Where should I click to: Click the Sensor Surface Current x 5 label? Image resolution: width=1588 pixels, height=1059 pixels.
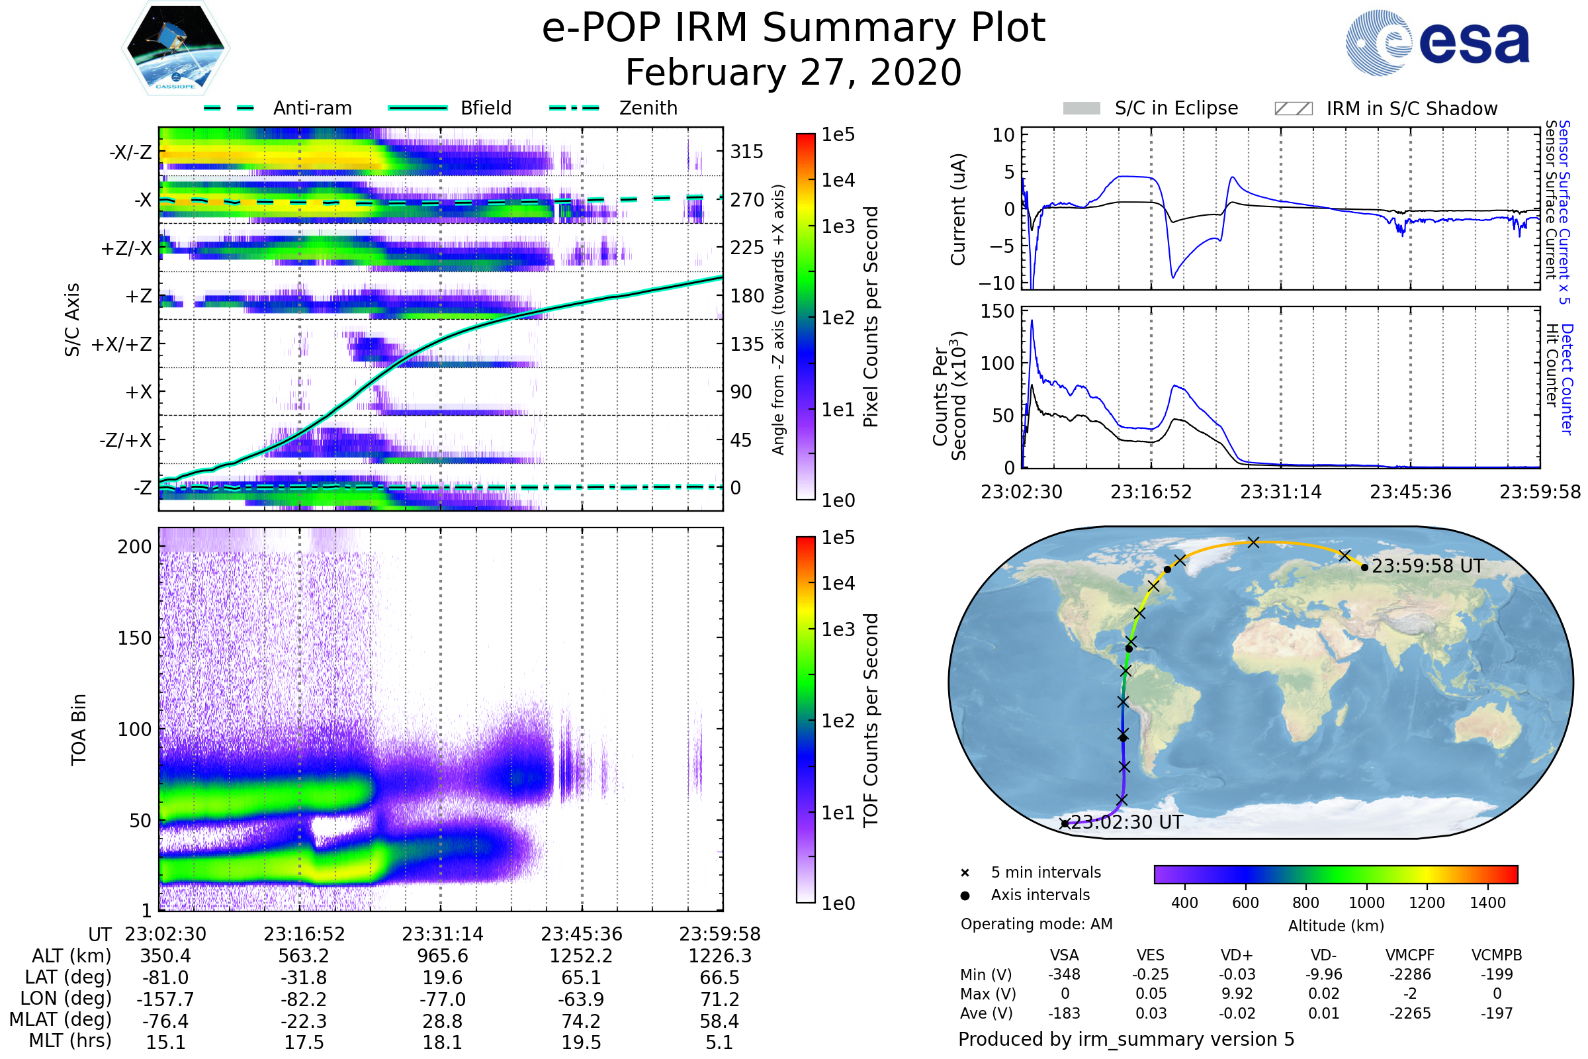pyautogui.click(x=1564, y=211)
